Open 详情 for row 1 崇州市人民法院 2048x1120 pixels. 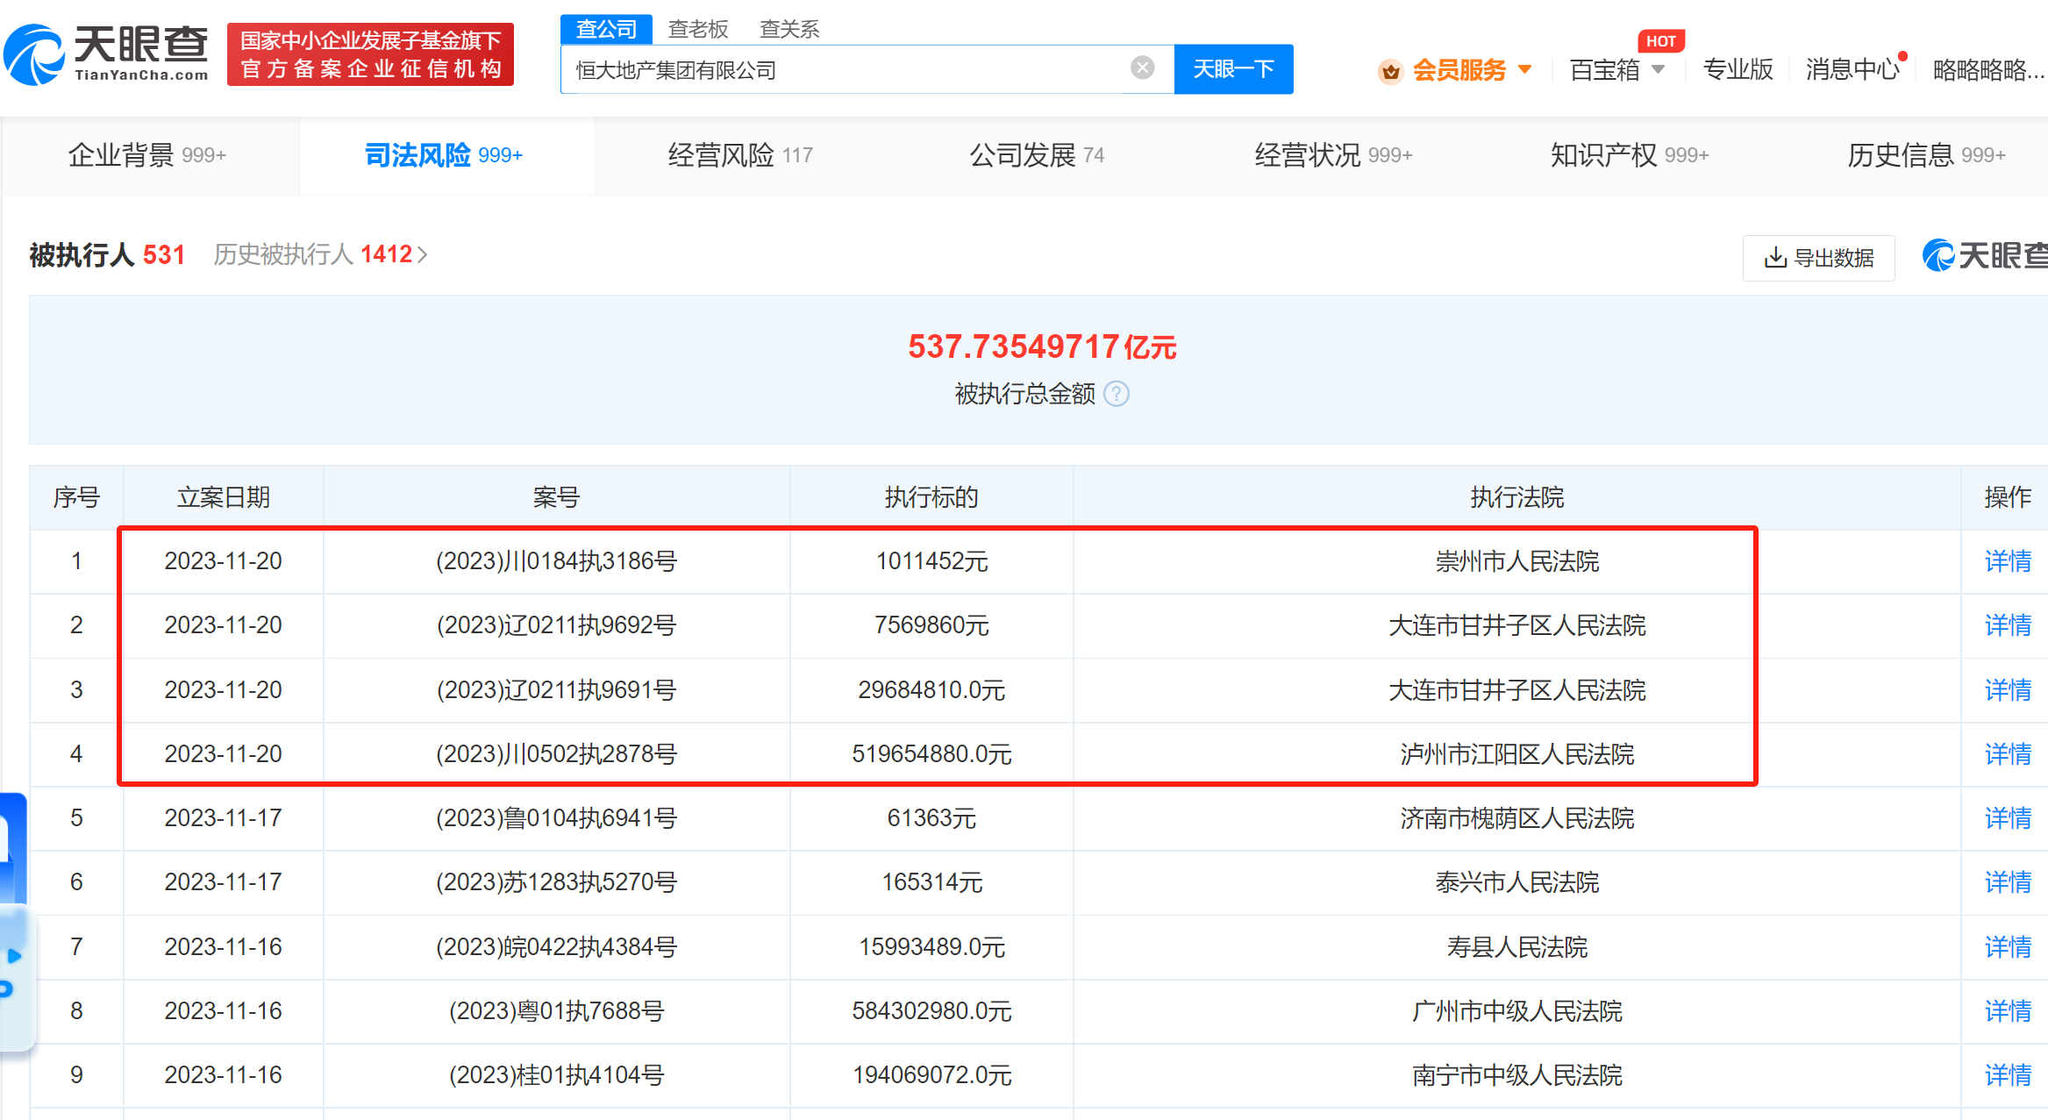[2008, 561]
